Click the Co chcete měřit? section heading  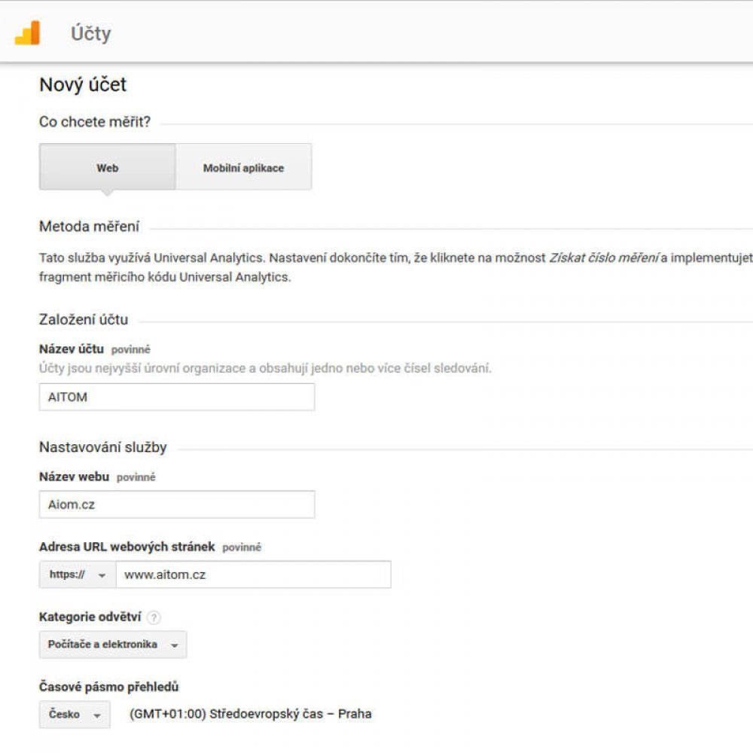click(x=94, y=122)
